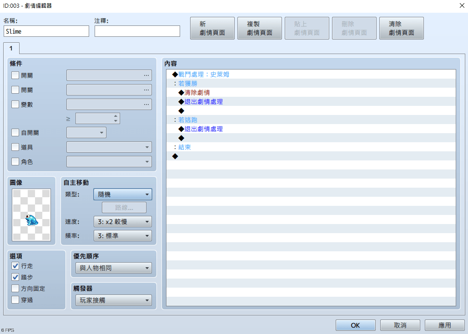Image resolution: width=468 pixels, height=334 pixels.
Task: Uncheck the 行走 option
Action: 15,266
